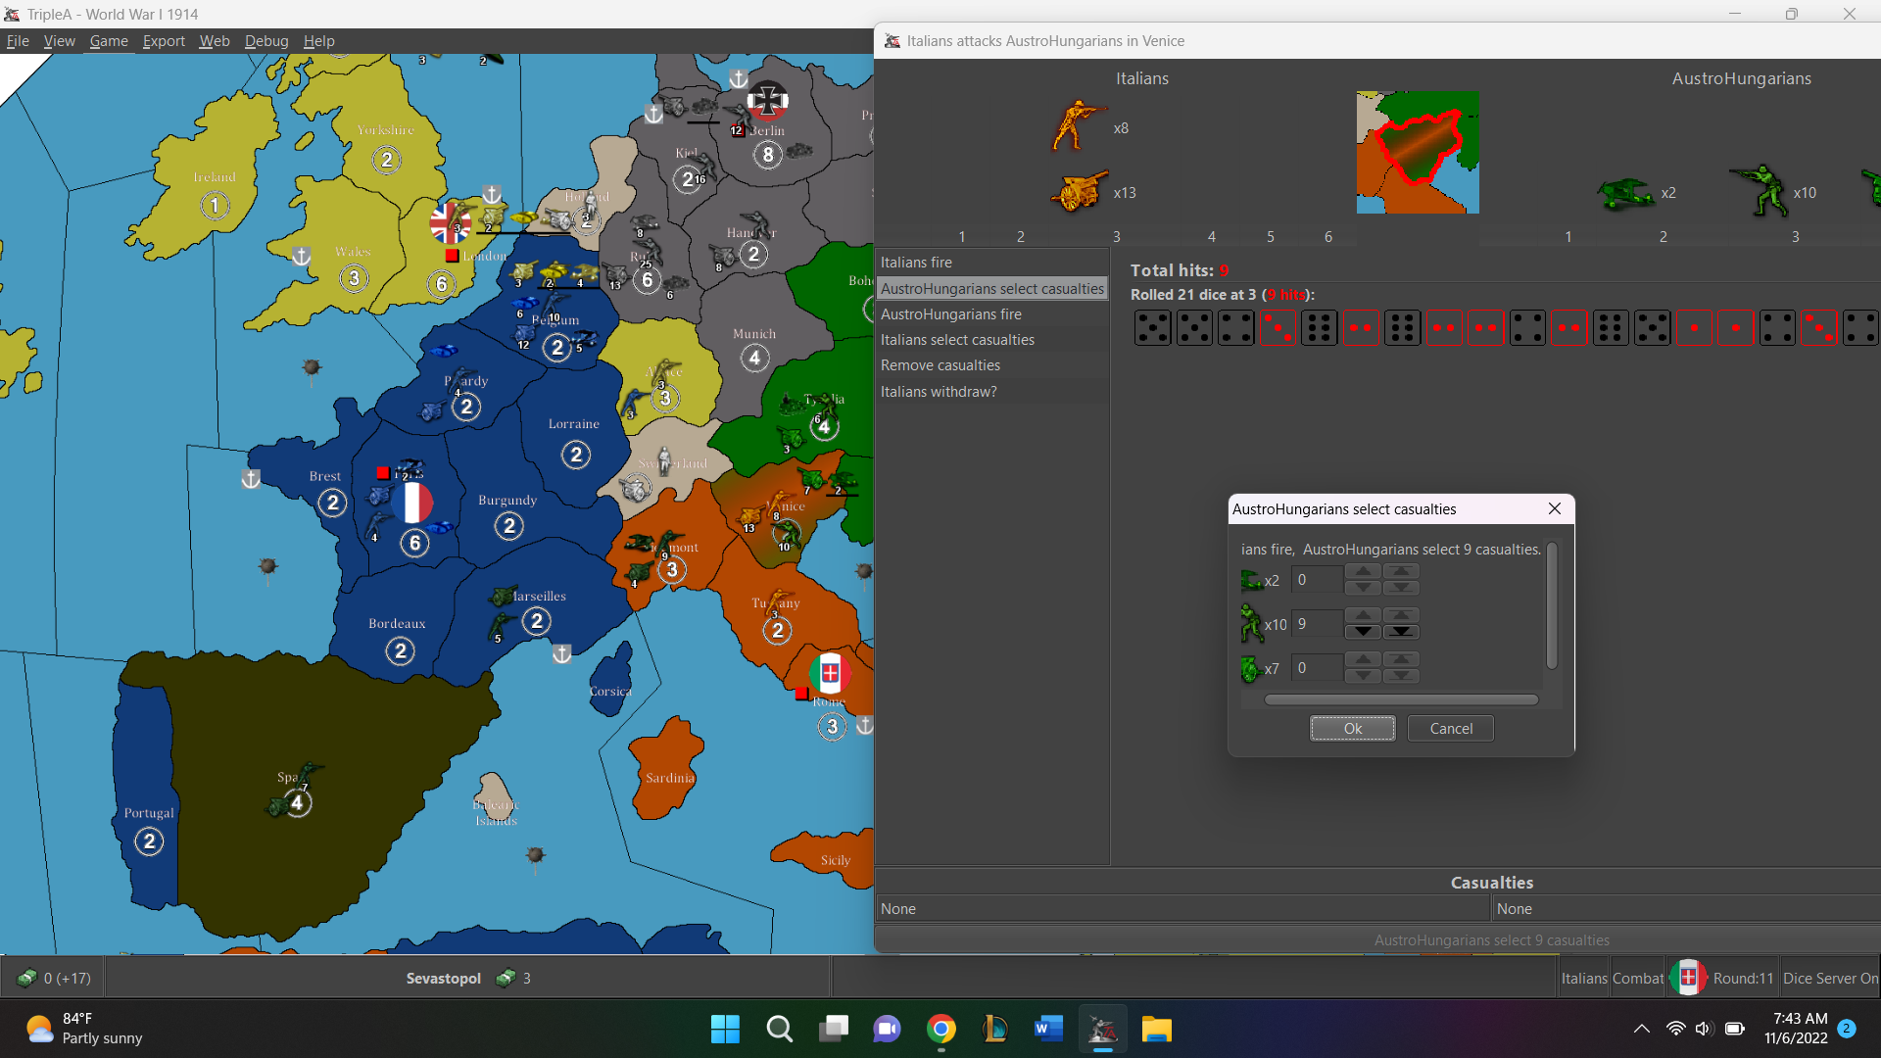Decrease fighter x2 casualties by one
Image resolution: width=1881 pixels, height=1058 pixels.
[x=1363, y=587]
